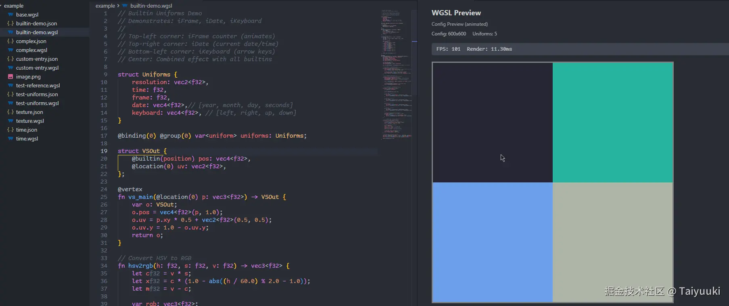Click the 'return o;' statement

coord(147,235)
